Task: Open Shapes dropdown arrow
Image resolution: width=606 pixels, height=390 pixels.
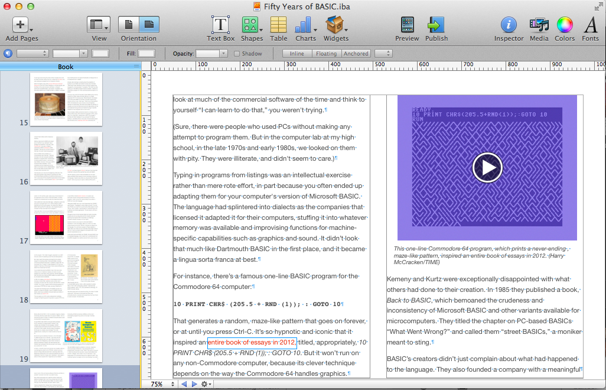Action: [x=261, y=30]
